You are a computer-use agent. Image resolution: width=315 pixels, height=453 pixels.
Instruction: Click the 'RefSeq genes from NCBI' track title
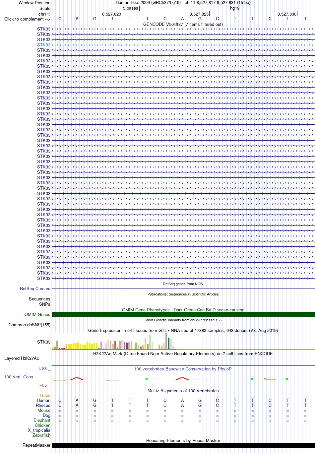pyautogui.click(x=183, y=284)
